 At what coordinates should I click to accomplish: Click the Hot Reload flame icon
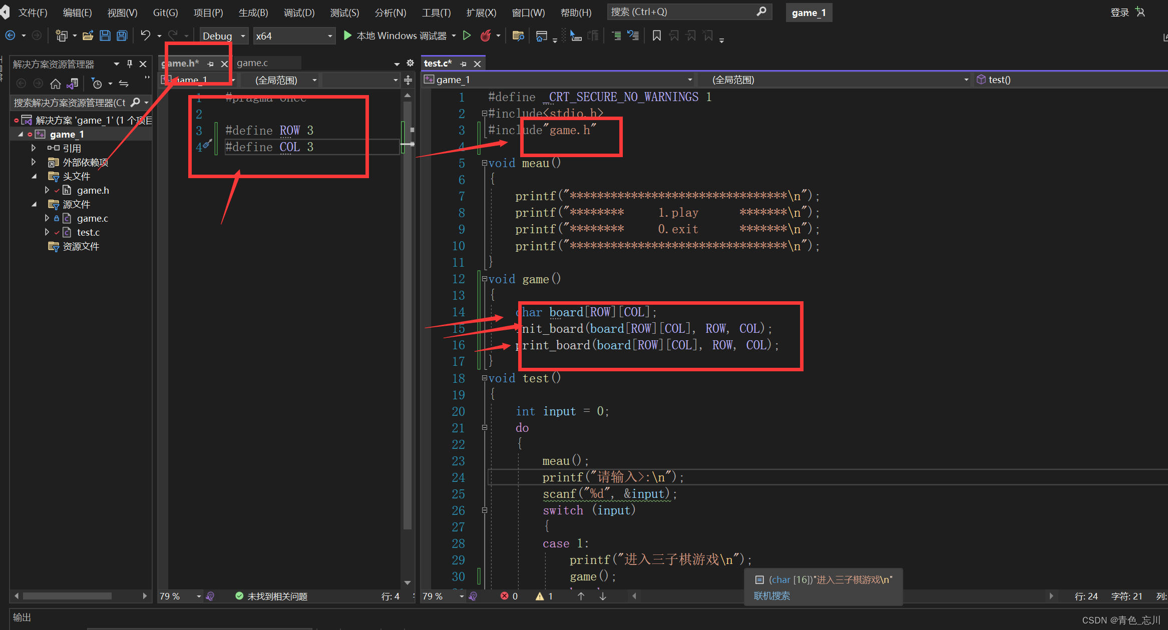point(485,36)
